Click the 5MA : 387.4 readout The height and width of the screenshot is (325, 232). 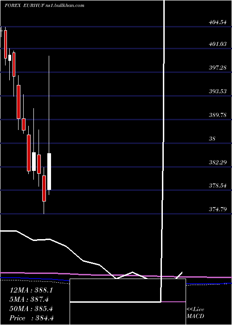(29, 299)
